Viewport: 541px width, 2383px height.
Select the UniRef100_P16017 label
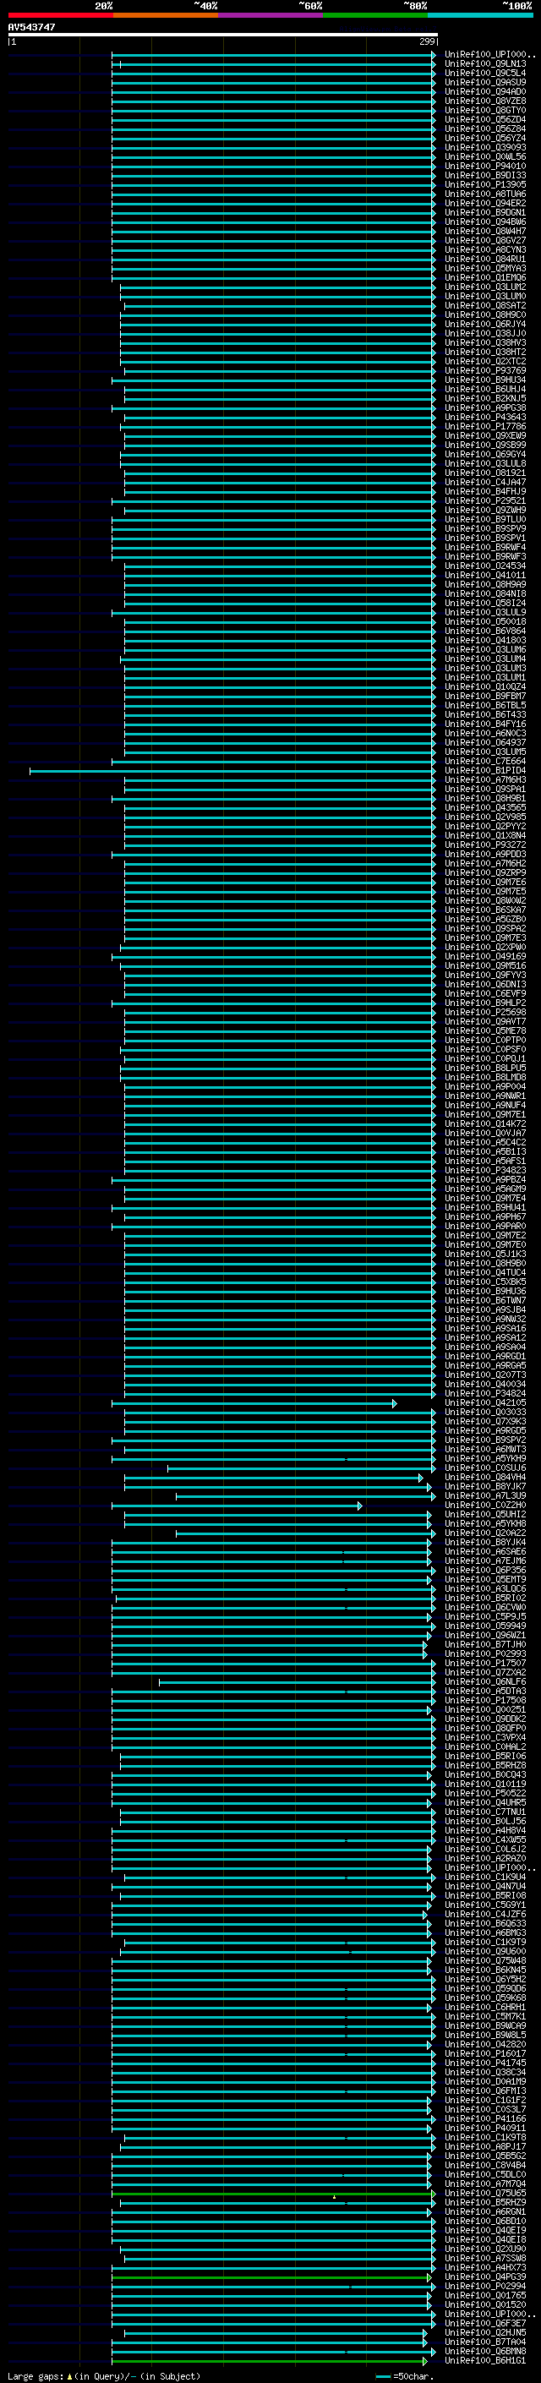click(485, 2053)
